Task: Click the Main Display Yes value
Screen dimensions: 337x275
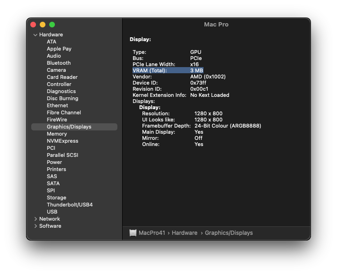Action: point(199,132)
